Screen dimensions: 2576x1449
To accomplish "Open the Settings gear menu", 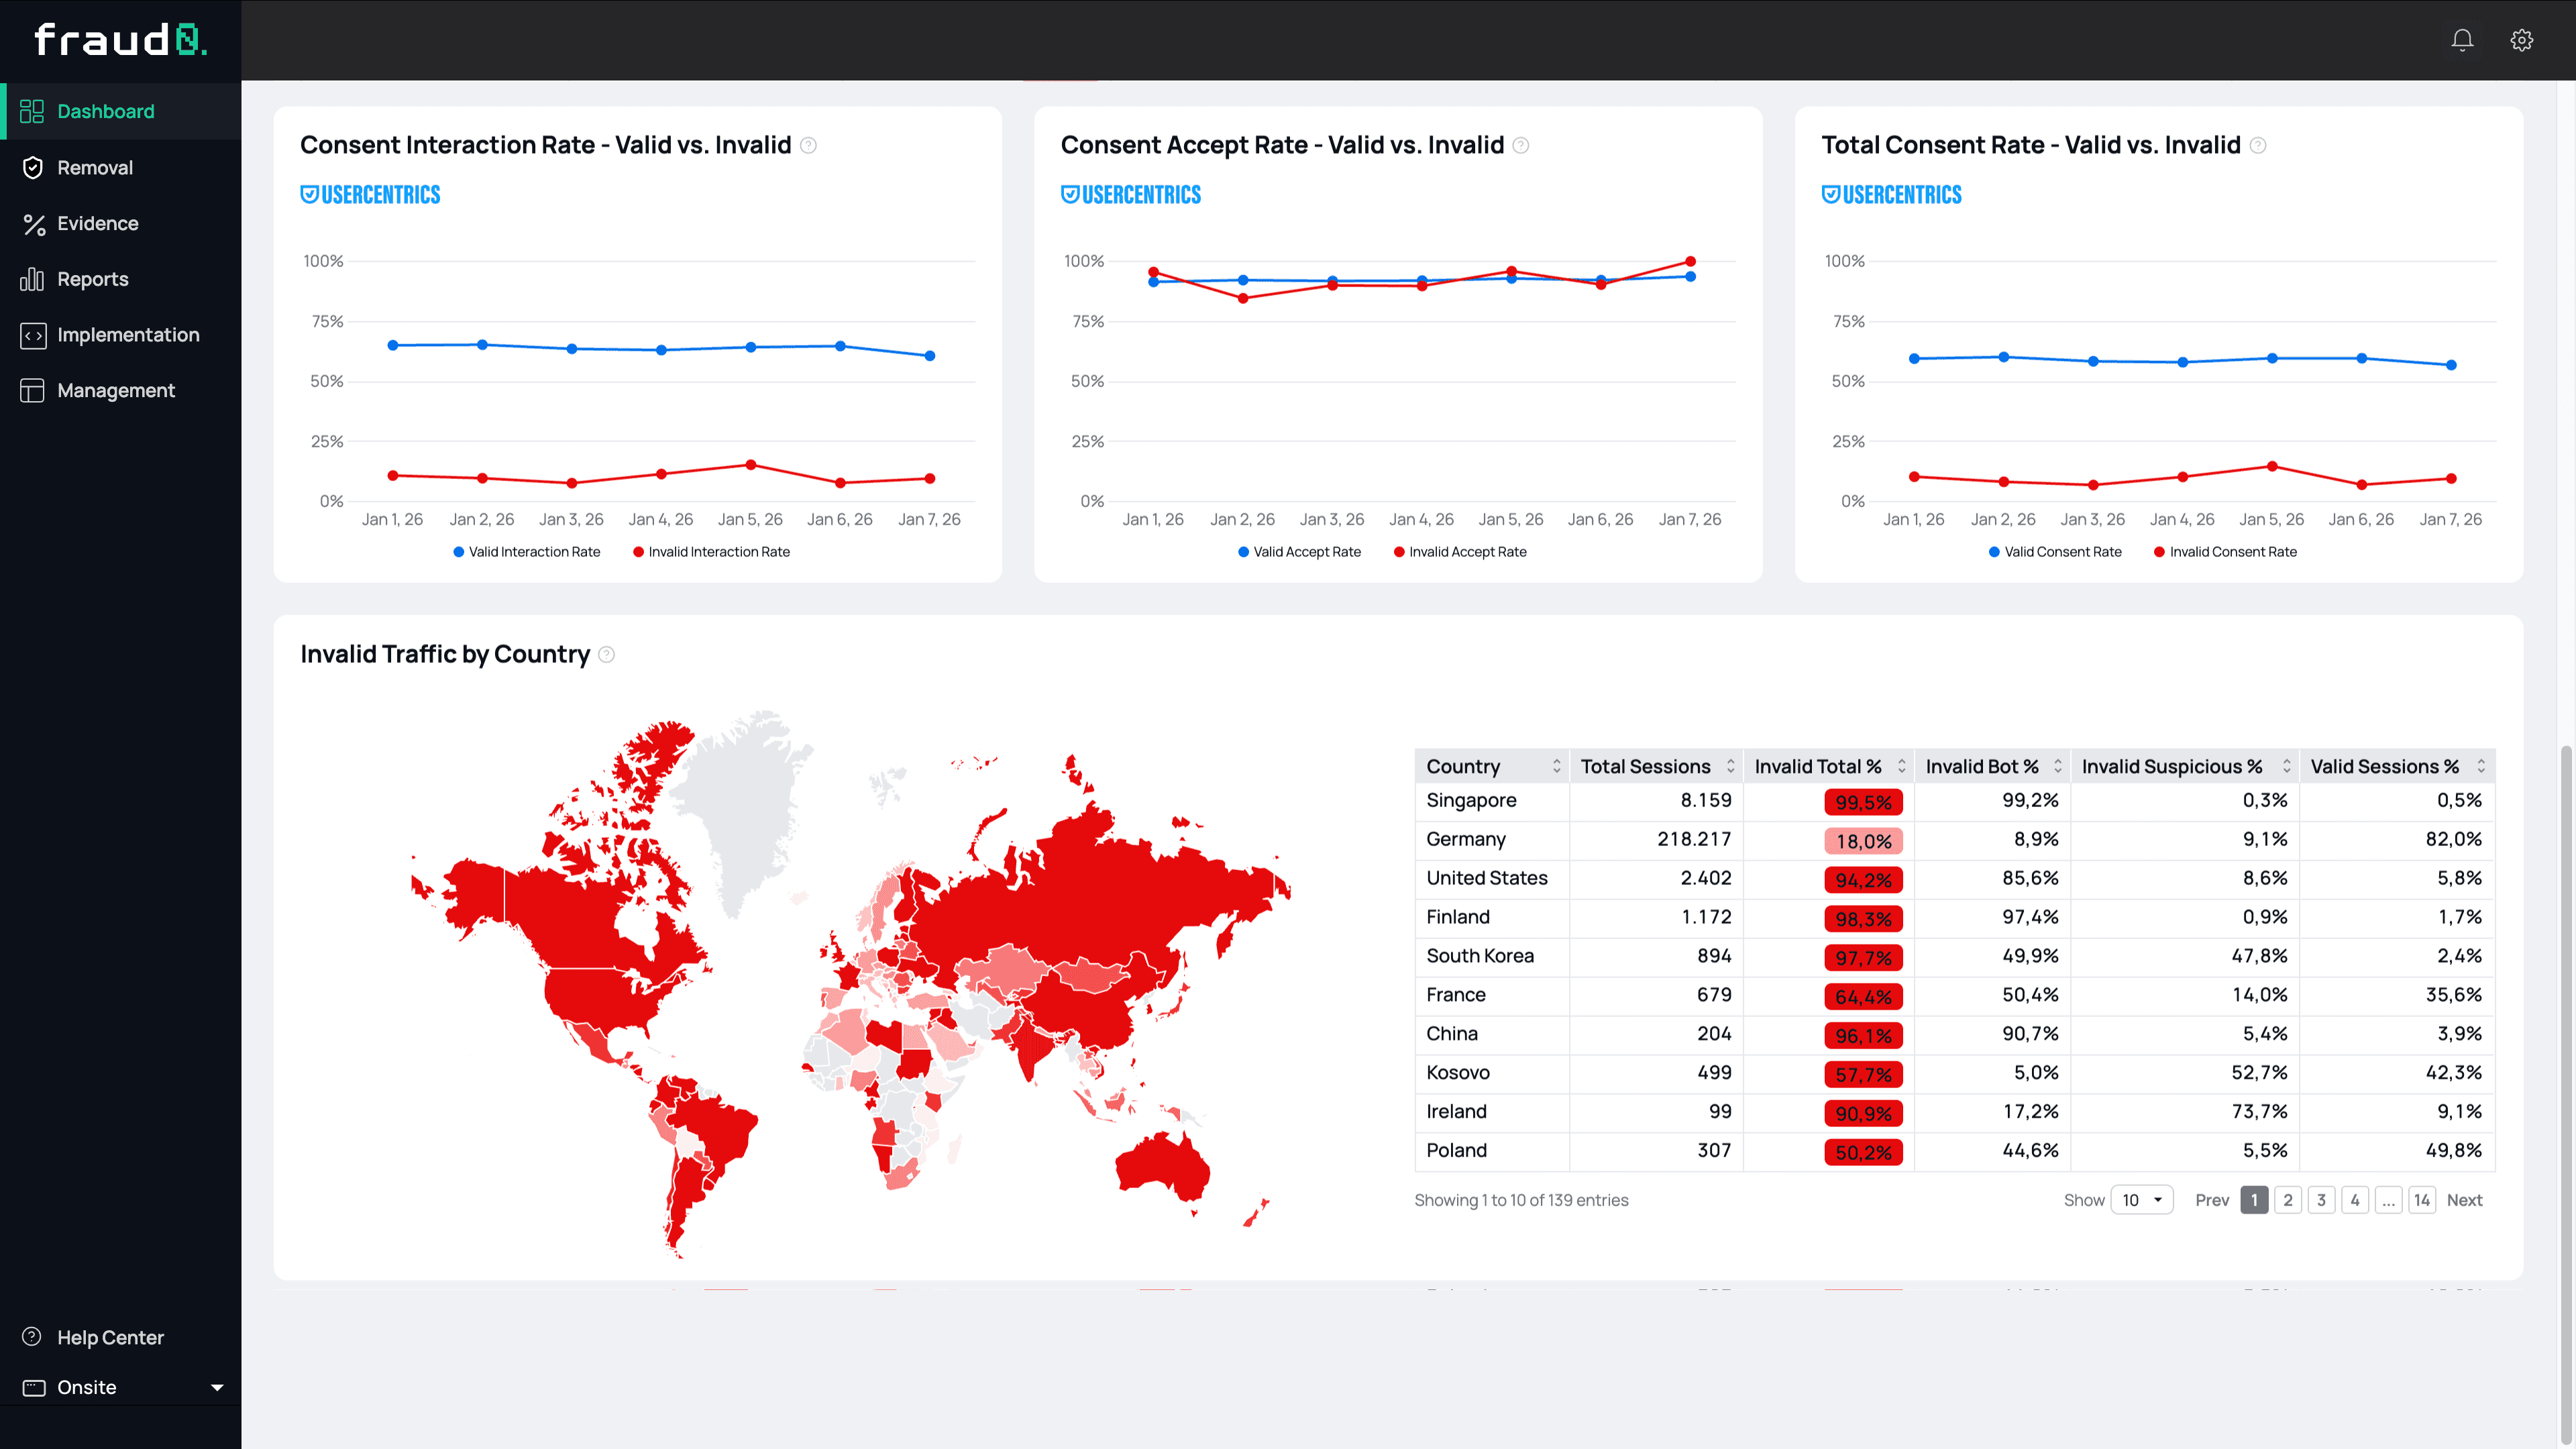I will 2521,39.
